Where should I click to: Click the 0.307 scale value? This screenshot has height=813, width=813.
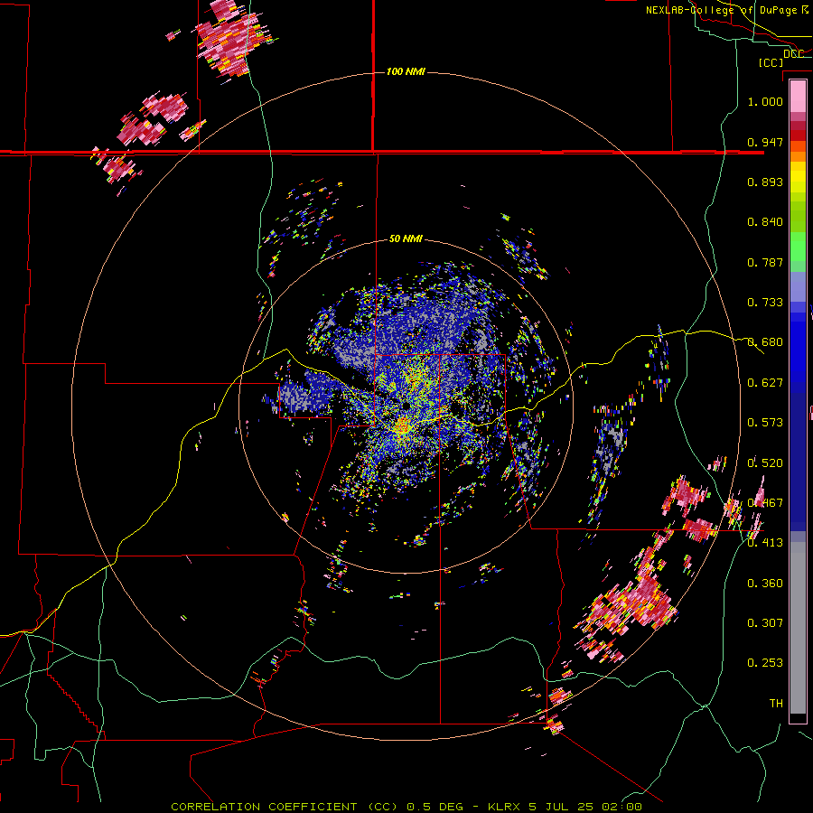(x=765, y=623)
